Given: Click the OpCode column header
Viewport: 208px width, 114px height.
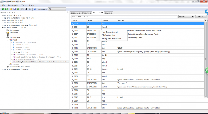Looking at the screenshot, I should [109, 20].
